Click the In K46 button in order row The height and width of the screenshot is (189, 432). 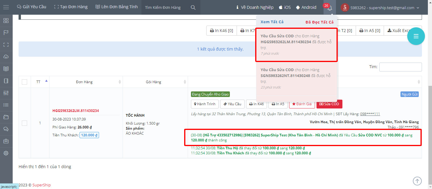coord(256,104)
